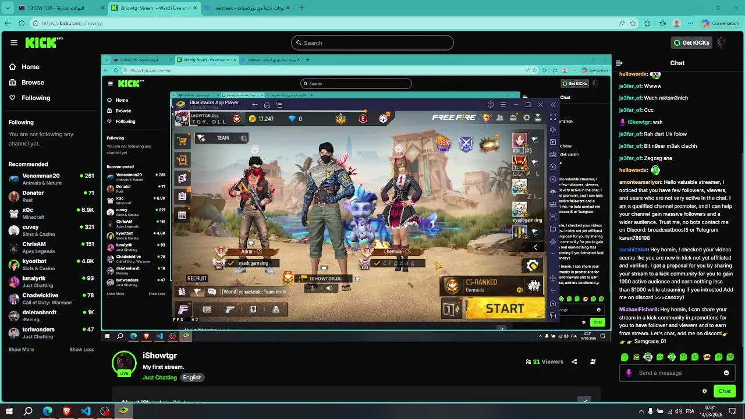Open the emoji picker in message box
The image size is (745, 419).
(726, 373)
